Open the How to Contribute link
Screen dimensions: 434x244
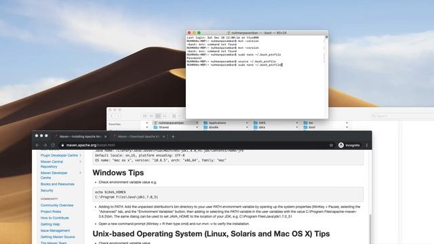[x=54, y=218]
